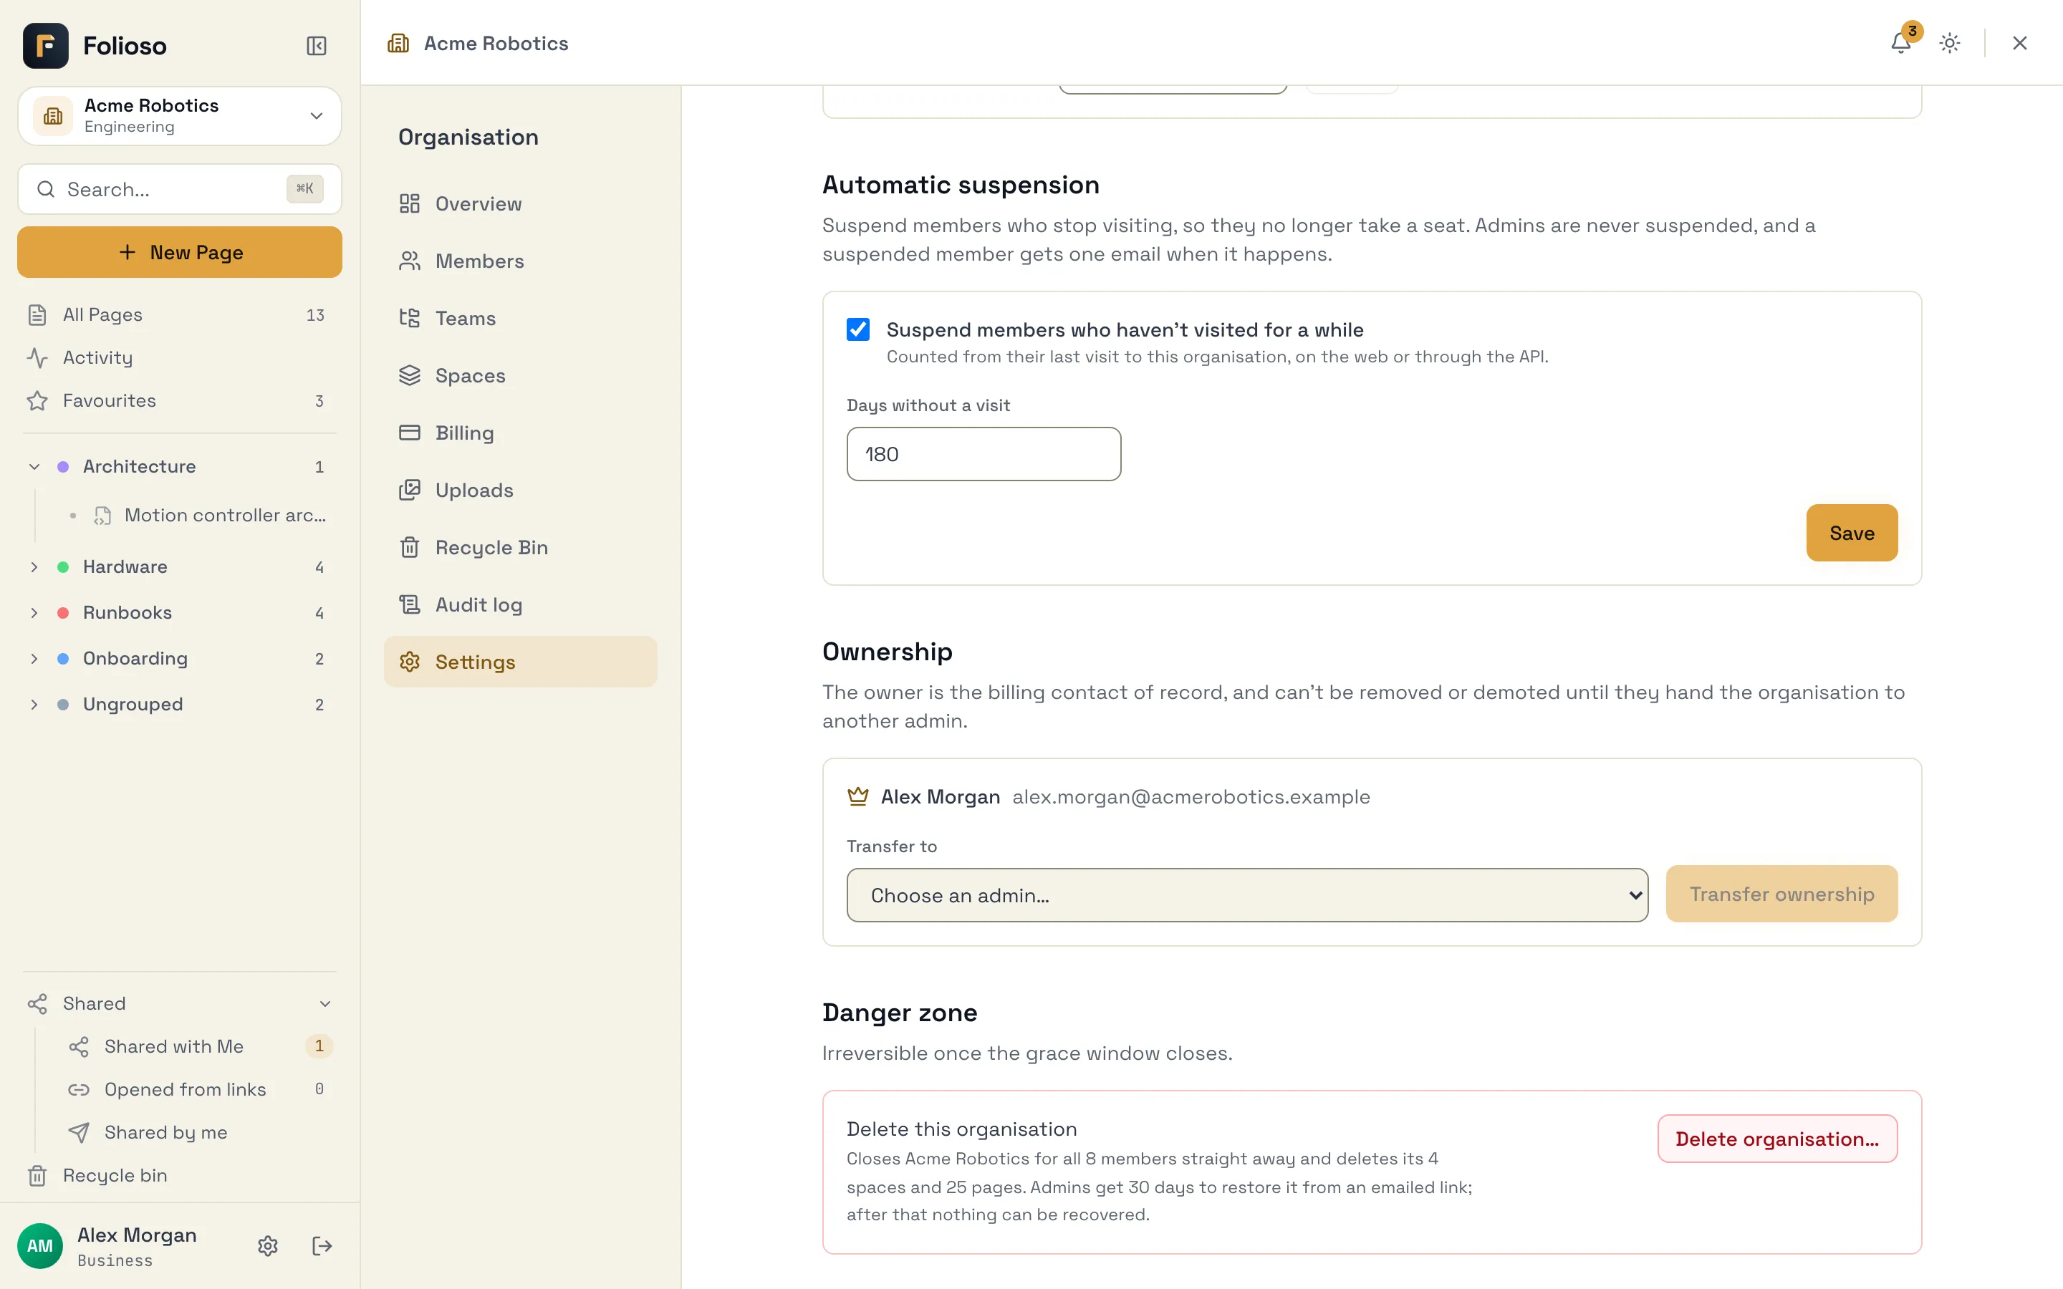The width and height of the screenshot is (2063, 1289).
Task: Open the Members section
Action: click(x=520, y=261)
